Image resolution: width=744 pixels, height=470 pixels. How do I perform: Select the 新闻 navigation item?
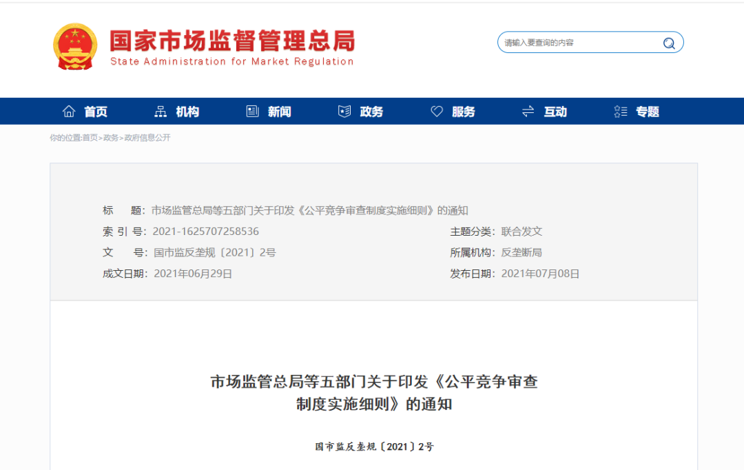click(x=280, y=112)
